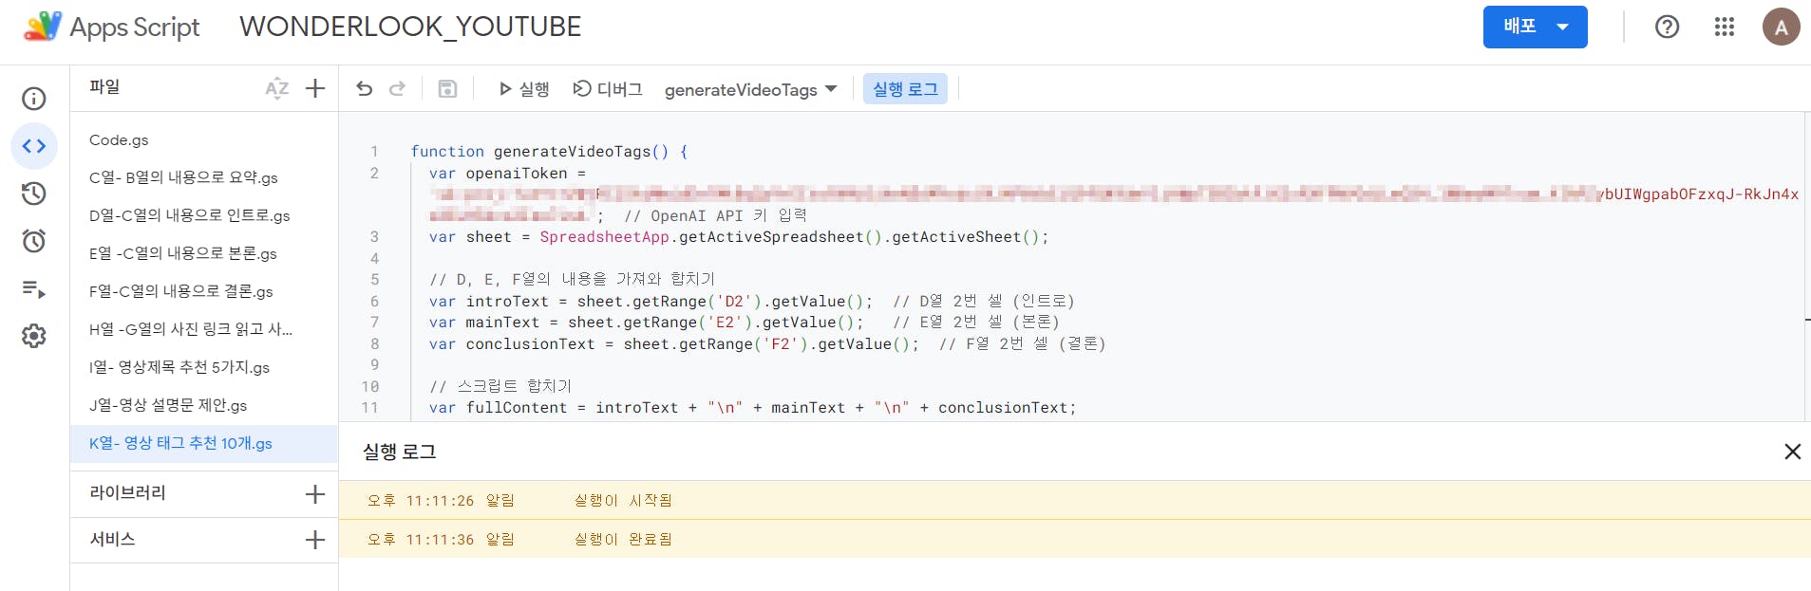Click the save project disk icon

click(447, 89)
